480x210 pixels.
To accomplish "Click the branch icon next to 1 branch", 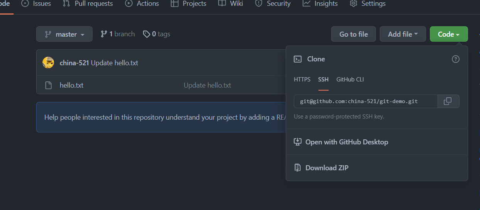I will click(104, 34).
